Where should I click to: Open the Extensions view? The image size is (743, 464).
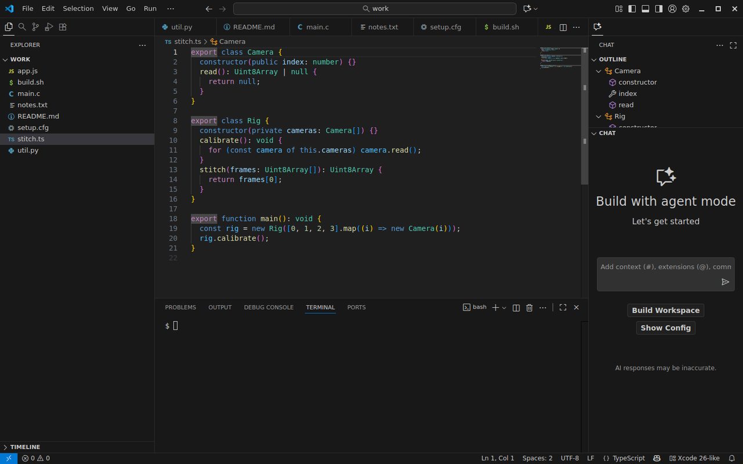(x=63, y=27)
